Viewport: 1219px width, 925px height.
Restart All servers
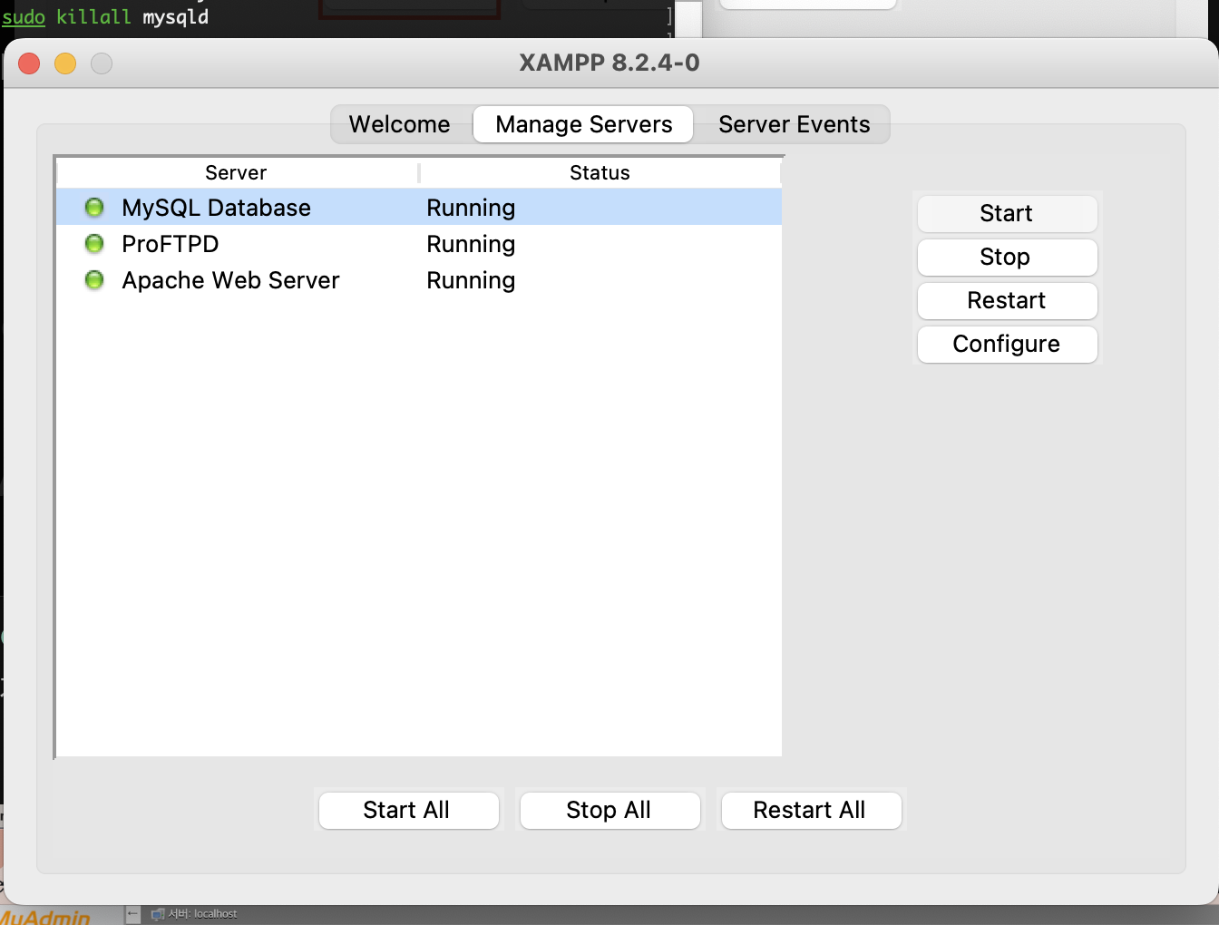tap(811, 810)
